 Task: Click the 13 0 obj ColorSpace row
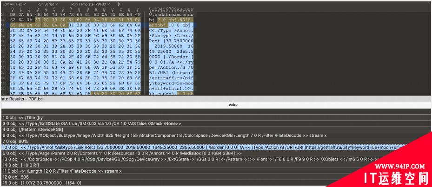click(x=140, y=159)
